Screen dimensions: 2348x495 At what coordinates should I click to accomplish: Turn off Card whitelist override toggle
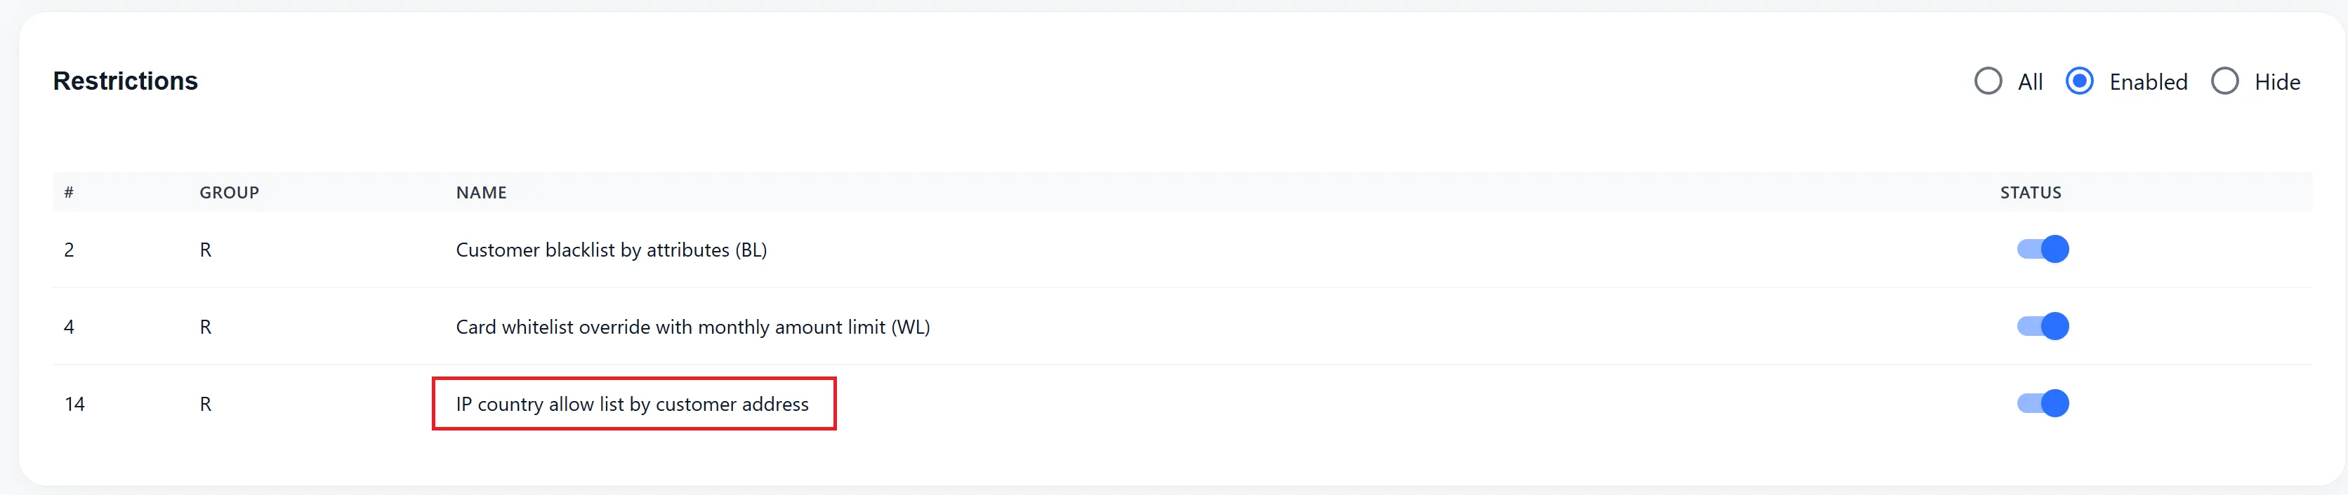pyautogui.click(x=2043, y=327)
